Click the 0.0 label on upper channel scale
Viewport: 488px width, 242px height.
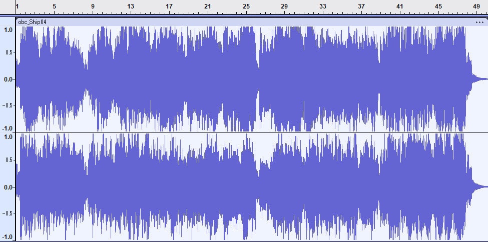point(8,79)
